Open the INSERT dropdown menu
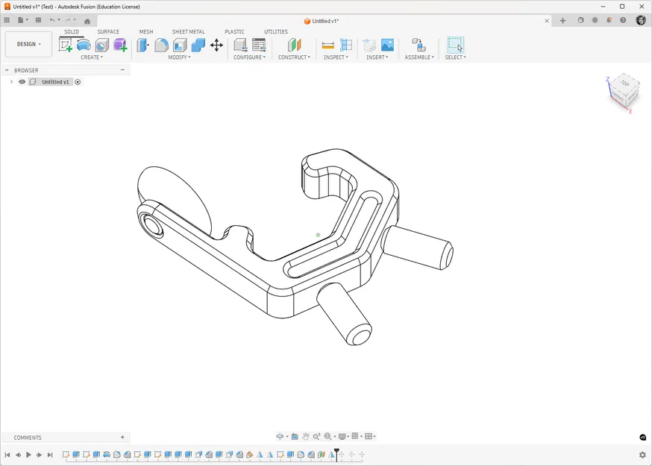Viewport: 652px width, 466px height. click(x=377, y=57)
